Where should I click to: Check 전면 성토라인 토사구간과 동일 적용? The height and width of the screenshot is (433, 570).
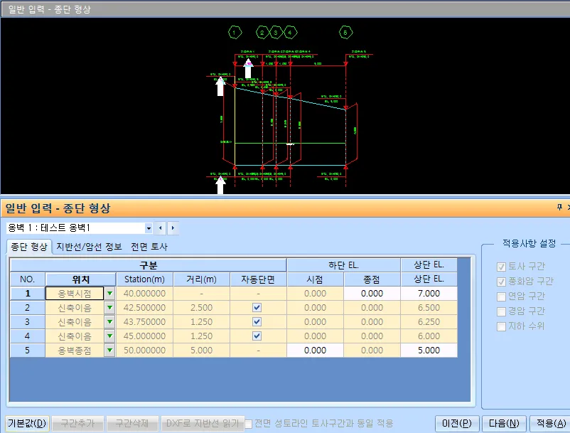coord(249,424)
